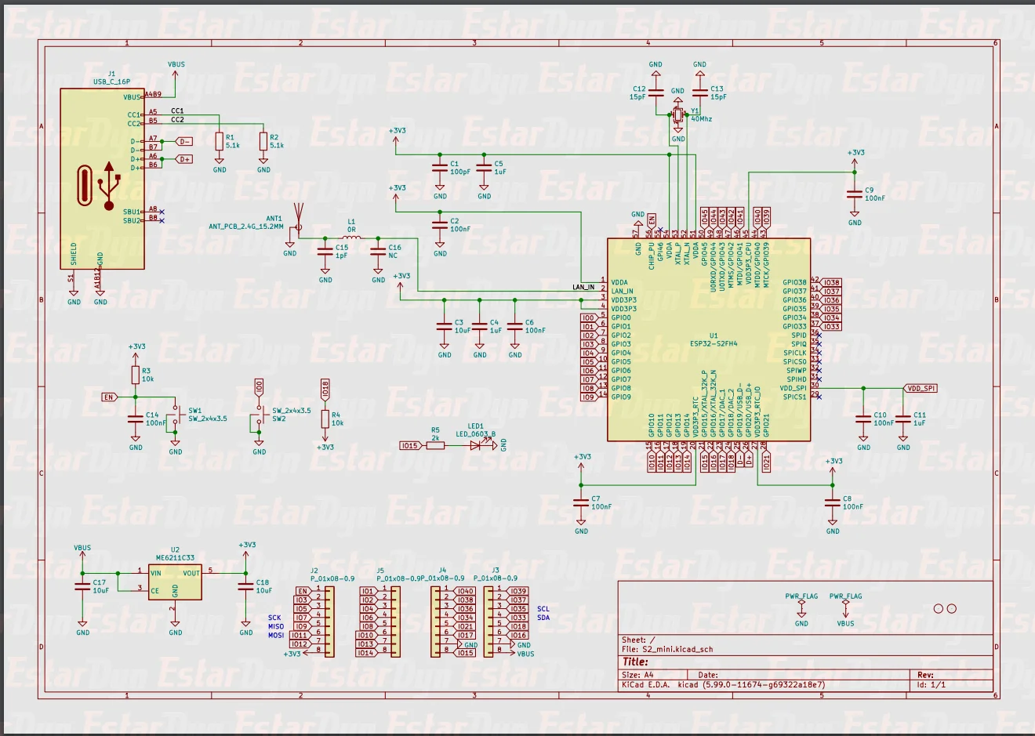Screen dimensions: 1035x736
Task: Click the VDD_SPI global label
Action: point(921,388)
